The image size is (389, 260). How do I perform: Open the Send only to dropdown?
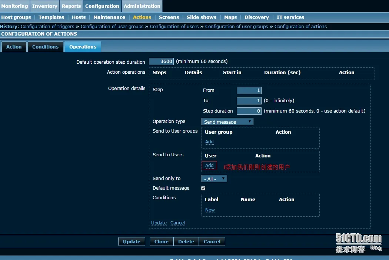tap(215, 179)
